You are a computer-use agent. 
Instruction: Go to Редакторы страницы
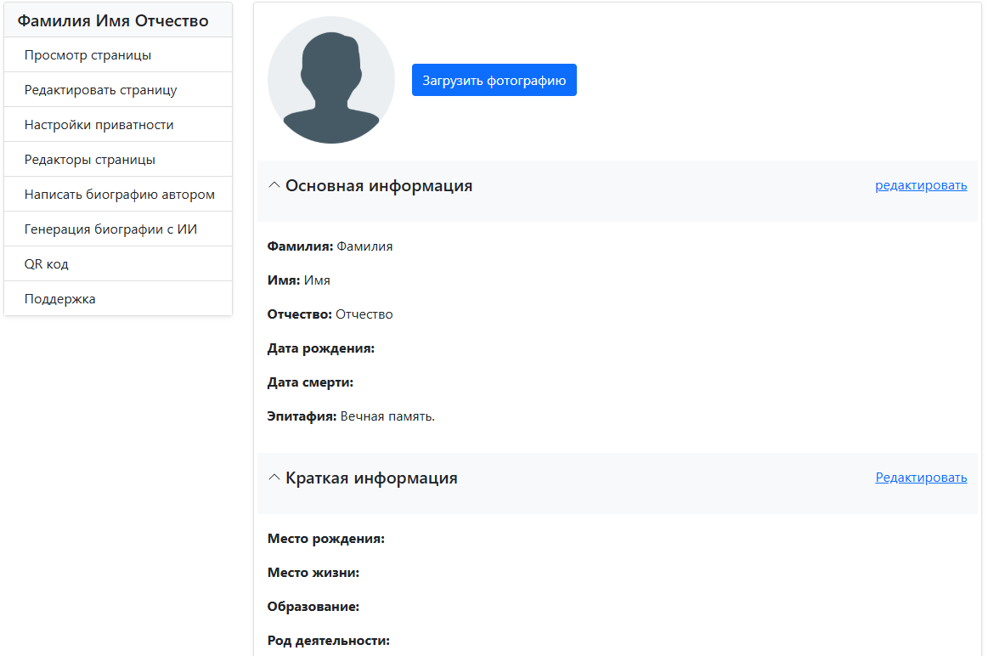click(x=118, y=159)
